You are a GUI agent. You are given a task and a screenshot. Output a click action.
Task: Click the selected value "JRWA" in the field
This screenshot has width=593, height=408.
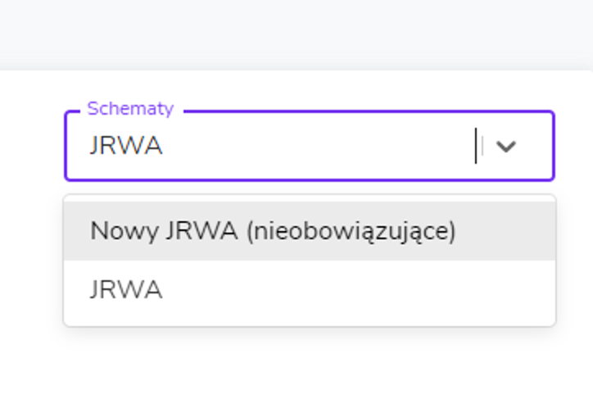[x=126, y=147]
